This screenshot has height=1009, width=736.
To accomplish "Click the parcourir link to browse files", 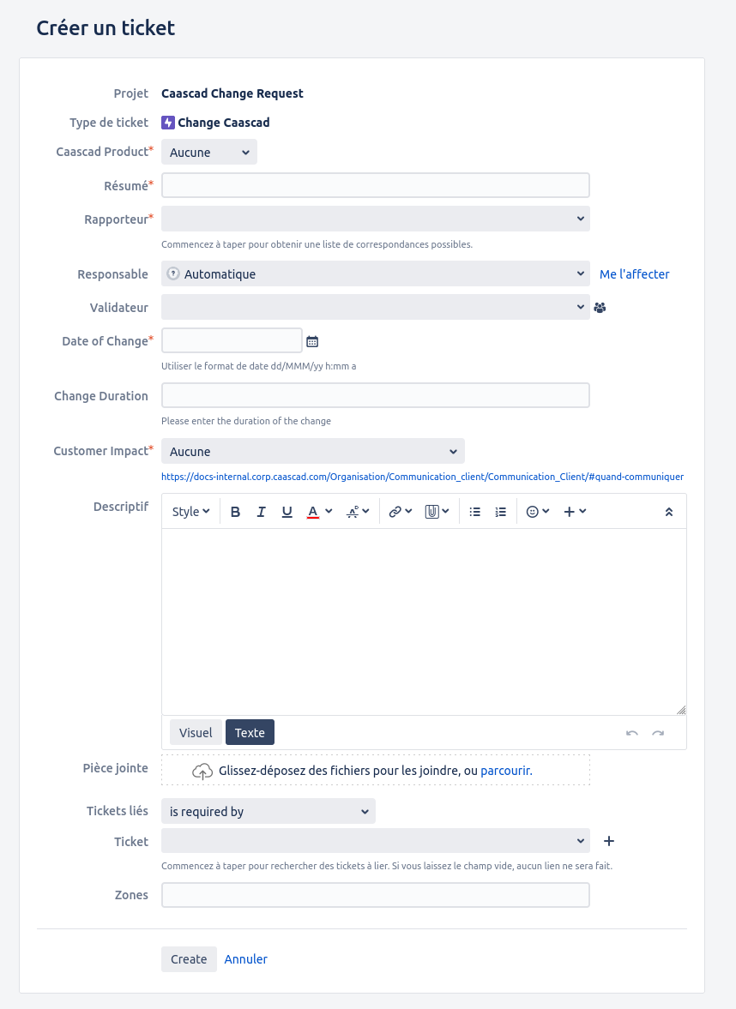I will pos(505,771).
